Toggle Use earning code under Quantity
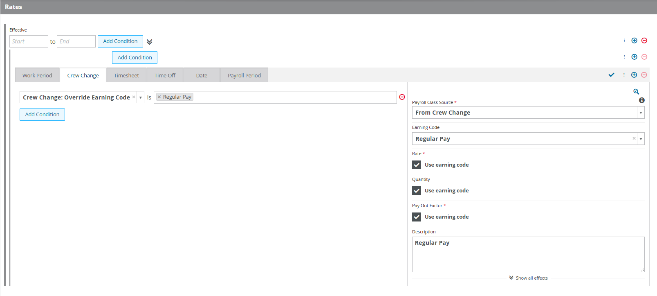Viewport: 657px width, 296px height. point(417,191)
